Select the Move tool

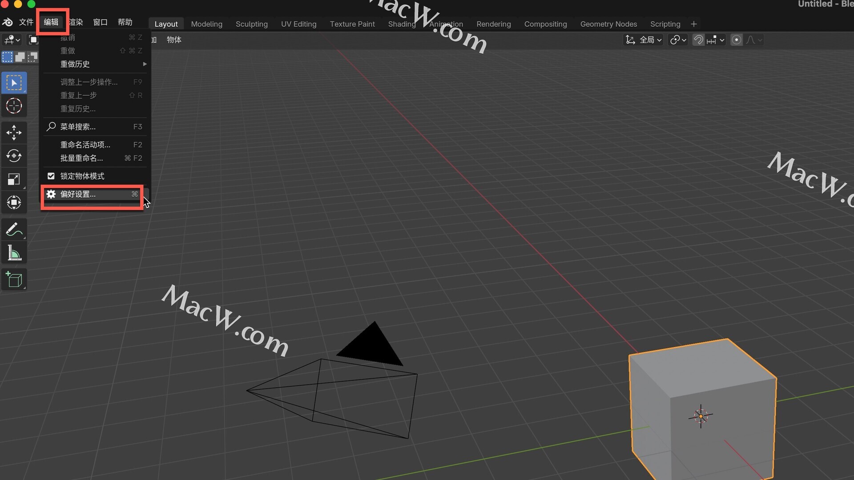coord(14,132)
